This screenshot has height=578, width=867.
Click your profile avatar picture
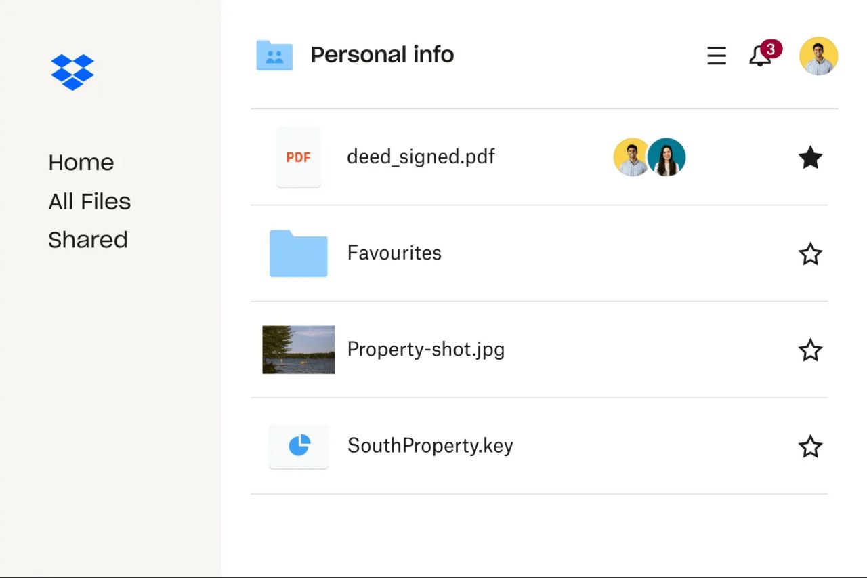818,56
